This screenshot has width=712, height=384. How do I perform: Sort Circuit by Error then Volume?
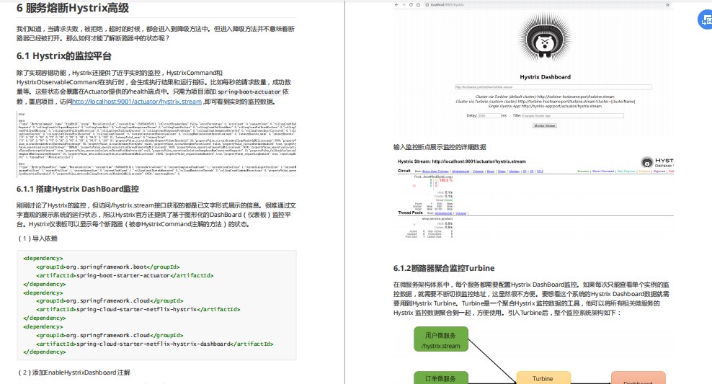click(435, 171)
